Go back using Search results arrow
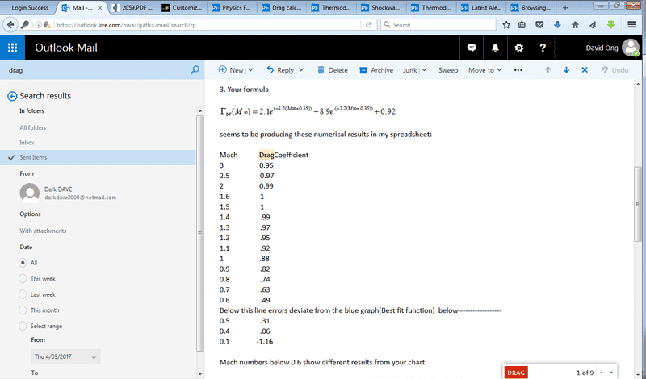Image resolution: width=646 pixels, height=379 pixels. 11,96
